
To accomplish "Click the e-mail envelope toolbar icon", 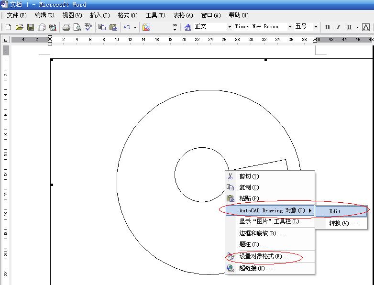I will point(42,27).
